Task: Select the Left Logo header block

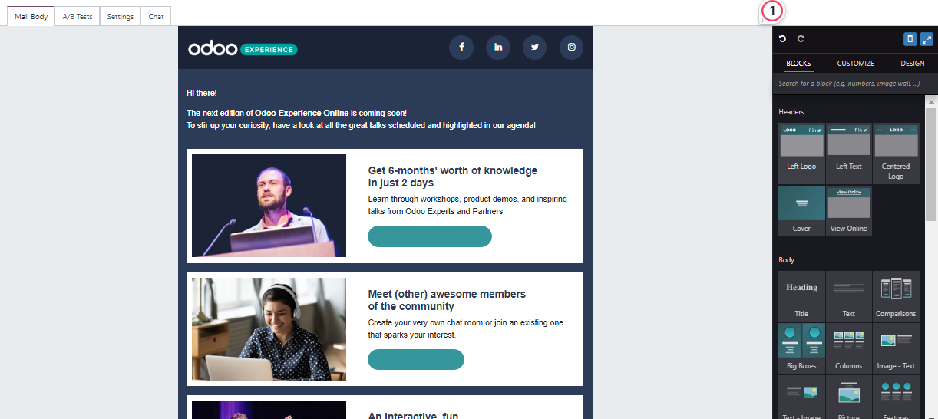Action: [801, 153]
